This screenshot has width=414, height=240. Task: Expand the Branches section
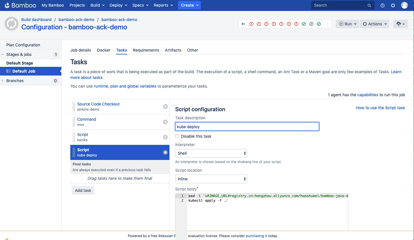coord(3,81)
